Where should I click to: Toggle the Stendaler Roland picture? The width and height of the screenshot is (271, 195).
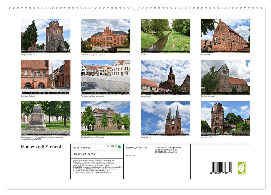click(x=45, y=77)
